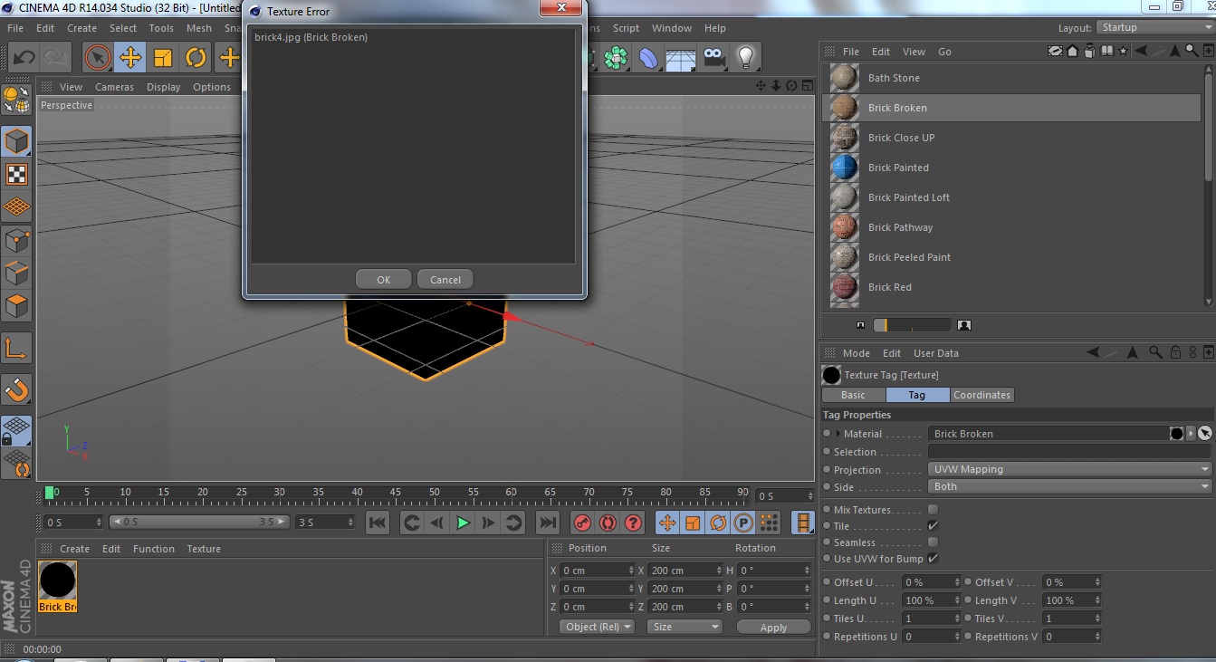Screen dimensions: 1216x662
Task: Toggle the Mix Textures checkbox
Action: tap(934, 510)
